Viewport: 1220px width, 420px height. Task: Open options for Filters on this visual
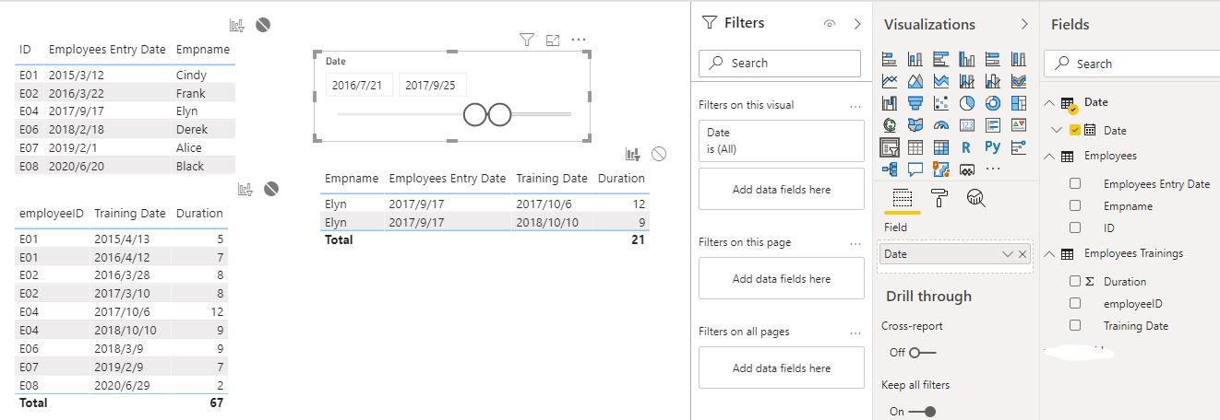tap(855, 105)
